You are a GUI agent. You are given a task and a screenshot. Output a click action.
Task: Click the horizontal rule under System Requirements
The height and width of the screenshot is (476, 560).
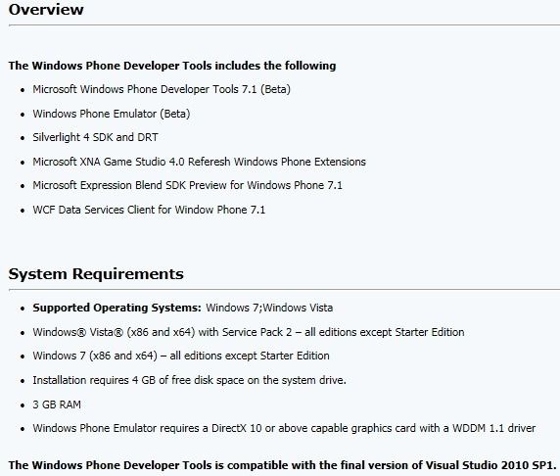click(x=284, y=290)
